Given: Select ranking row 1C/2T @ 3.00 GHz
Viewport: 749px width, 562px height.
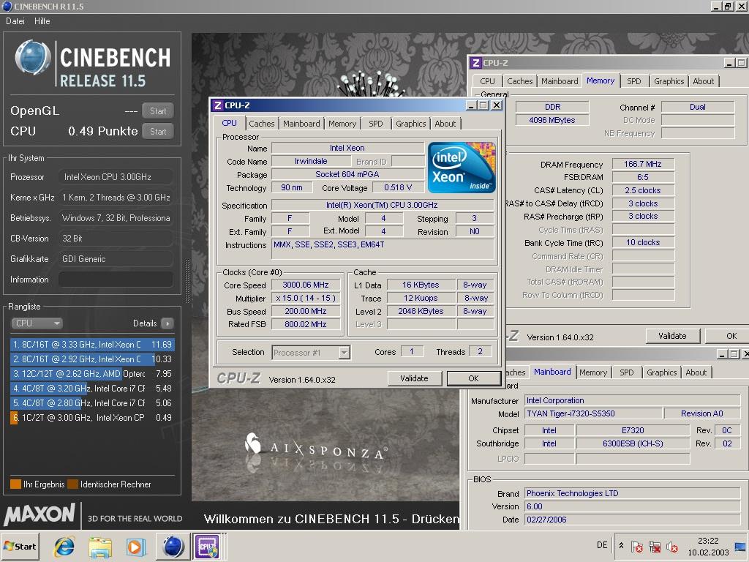Looking at the screenshot, I should pyautogui.click(x=92, y=418).
